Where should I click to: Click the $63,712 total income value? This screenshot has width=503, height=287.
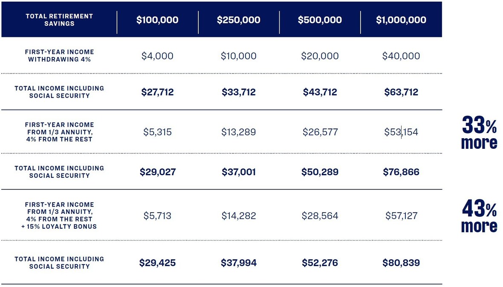[x=401, y=92]
